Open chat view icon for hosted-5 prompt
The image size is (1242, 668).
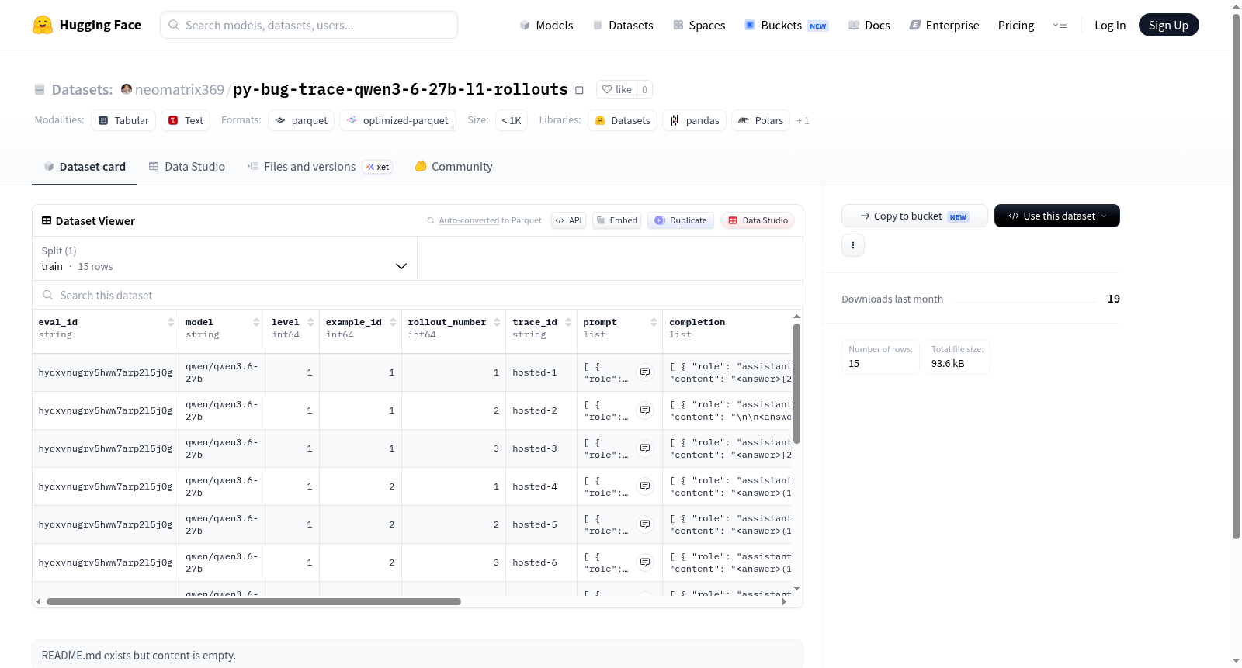coord(645,524)
